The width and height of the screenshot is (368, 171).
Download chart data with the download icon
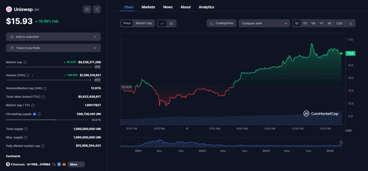pos(351,23)
